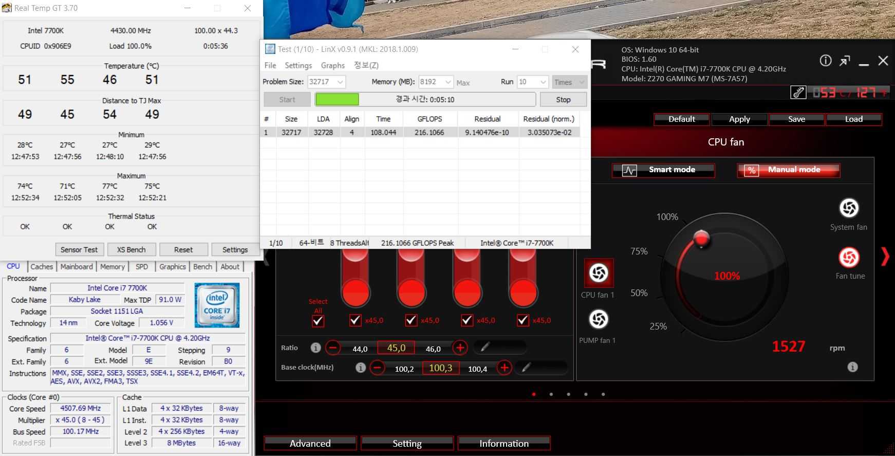895x456 pixels.
Task: Toggle the last core x45,0 checkbox
Action: (x=523, y=320)
